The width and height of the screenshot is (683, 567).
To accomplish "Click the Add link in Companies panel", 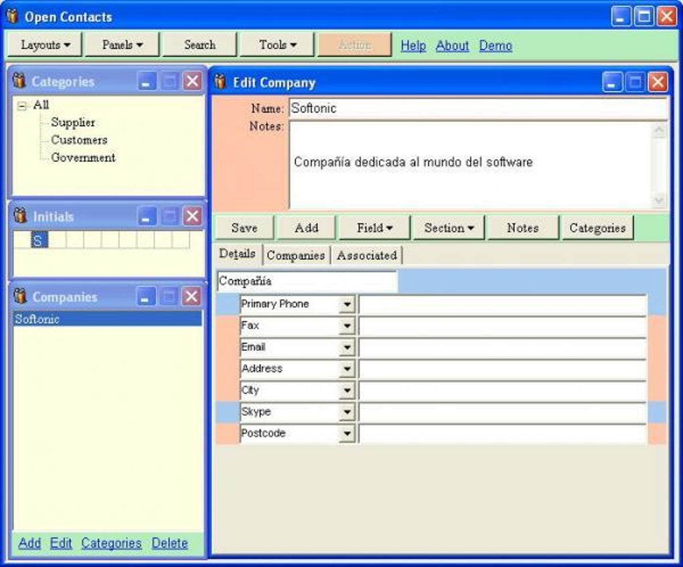I will point(29,543).
